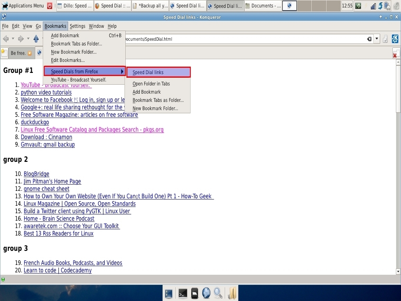
Task: Switch to Dillo: Speed taskbar window
Action: coord(74,6)
